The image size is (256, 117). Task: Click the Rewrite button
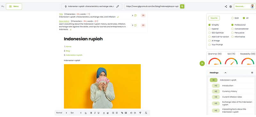point(214,18)
